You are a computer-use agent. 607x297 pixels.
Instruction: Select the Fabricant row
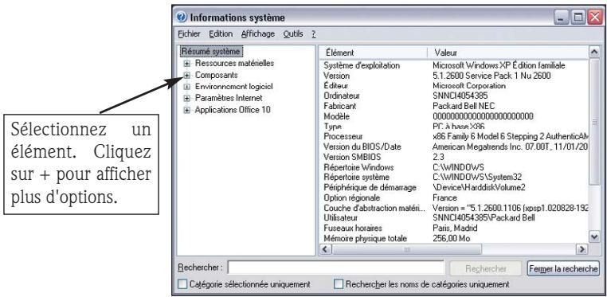click(x=456, y=106)
